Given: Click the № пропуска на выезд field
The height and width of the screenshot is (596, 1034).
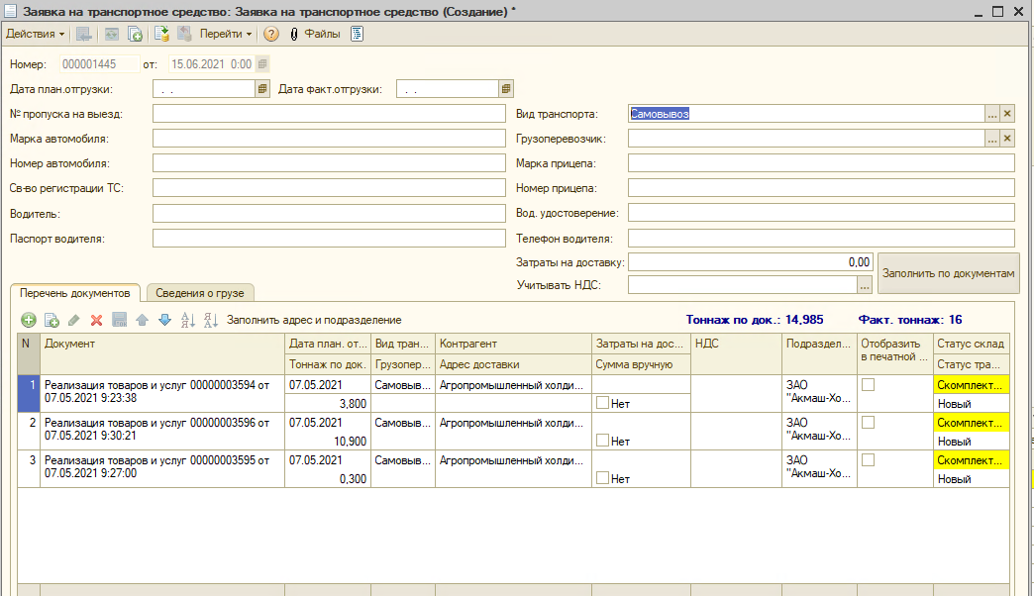Looking at the screenshot, I should [329, 114].
